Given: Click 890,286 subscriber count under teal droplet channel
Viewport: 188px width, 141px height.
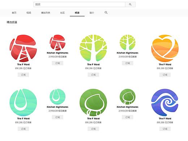Looking at the screenshot, I should click(x=23, y=123).
